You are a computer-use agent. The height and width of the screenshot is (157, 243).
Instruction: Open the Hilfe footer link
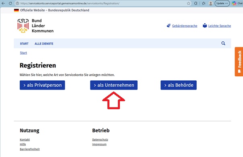pyautogui.click(x=23, y=144)
